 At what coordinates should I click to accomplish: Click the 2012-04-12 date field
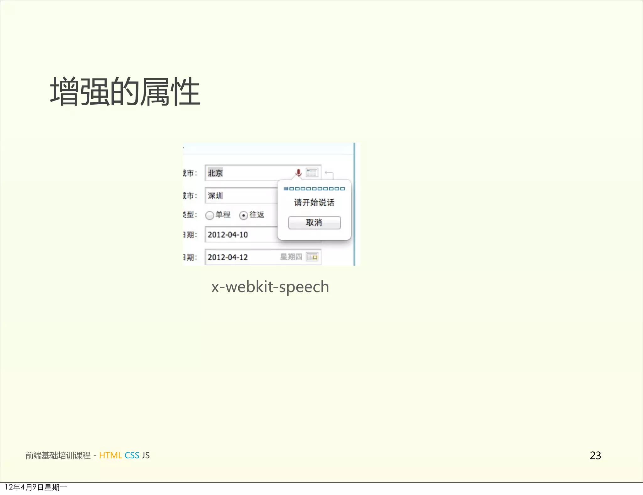[263, 257]
